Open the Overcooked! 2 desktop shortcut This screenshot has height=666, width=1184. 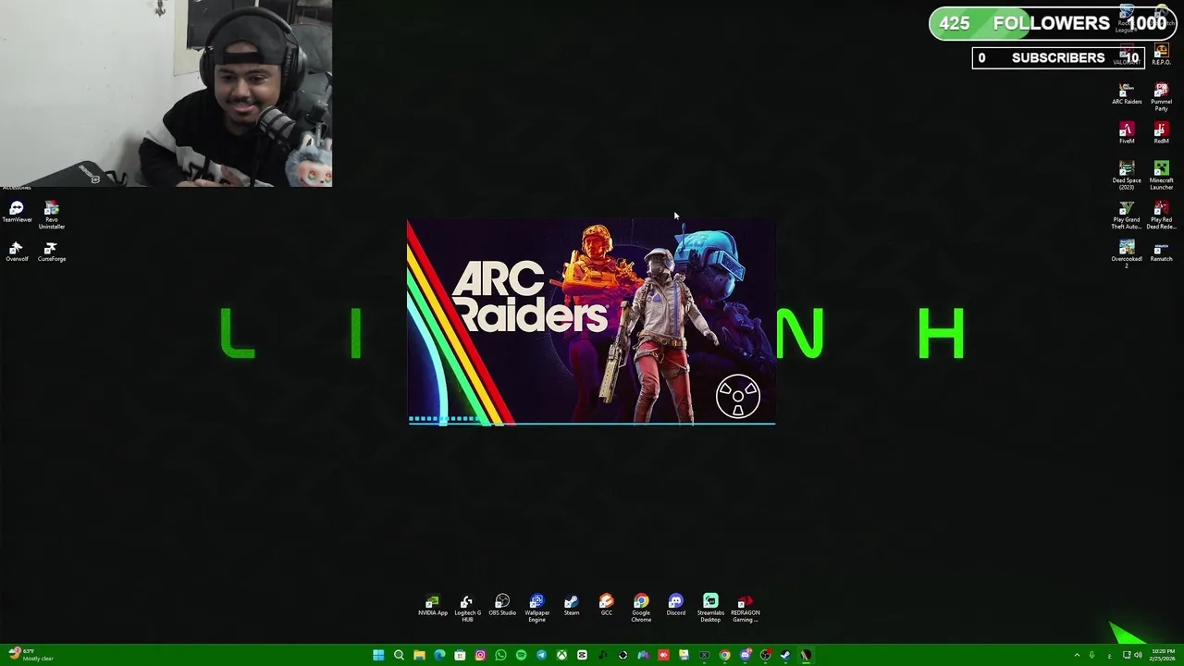pyautogui.click(x=1127, y=253)
